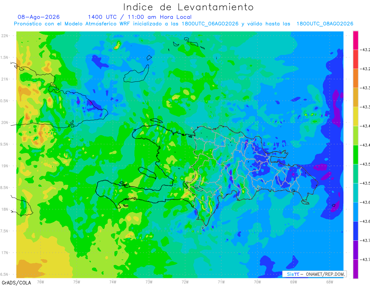Pick the bright green swatch in the color scale
Image resolution: width=370 pixels, height=286 pixels.
tap(356, 155)
